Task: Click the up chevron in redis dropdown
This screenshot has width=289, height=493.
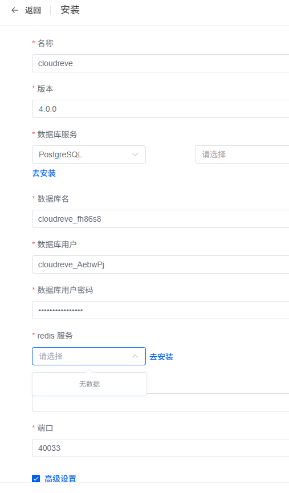Action: [x=135, y=356]
